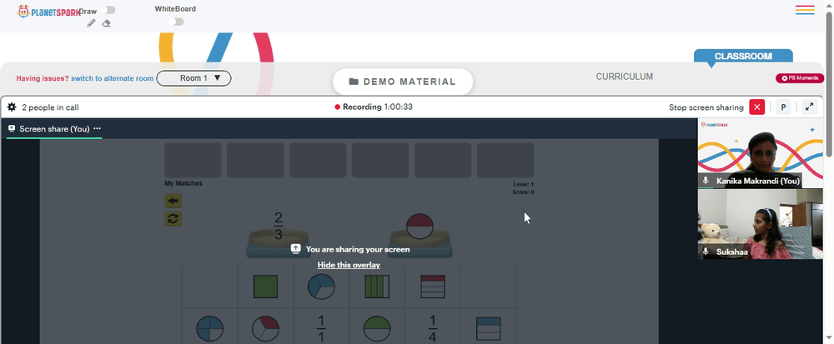The image size is (834, 344).
Task: Click Kanika Makrandi video thumbnail
Action: tap(760, 153)
